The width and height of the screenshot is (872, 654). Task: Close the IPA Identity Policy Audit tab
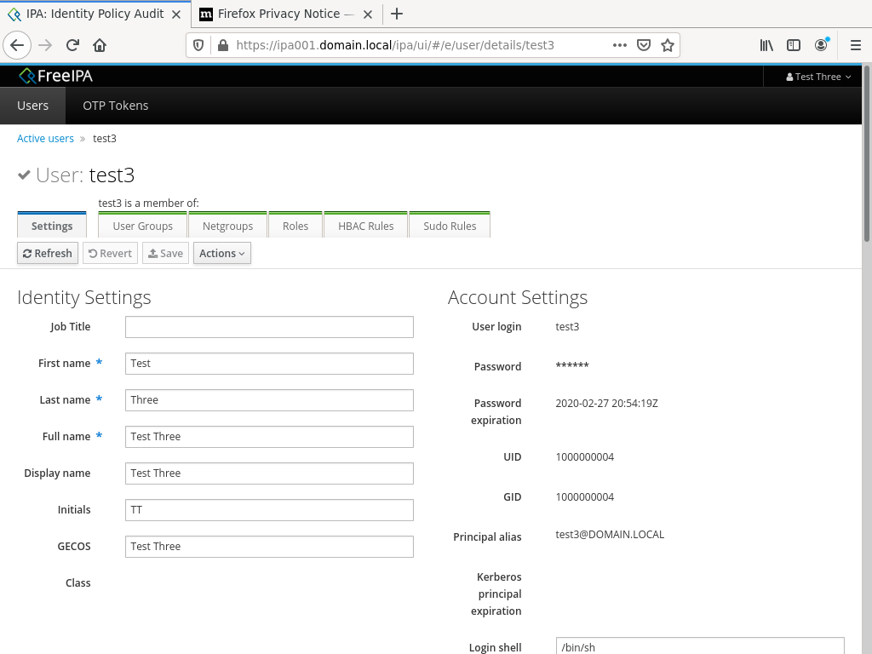(176, 14)
